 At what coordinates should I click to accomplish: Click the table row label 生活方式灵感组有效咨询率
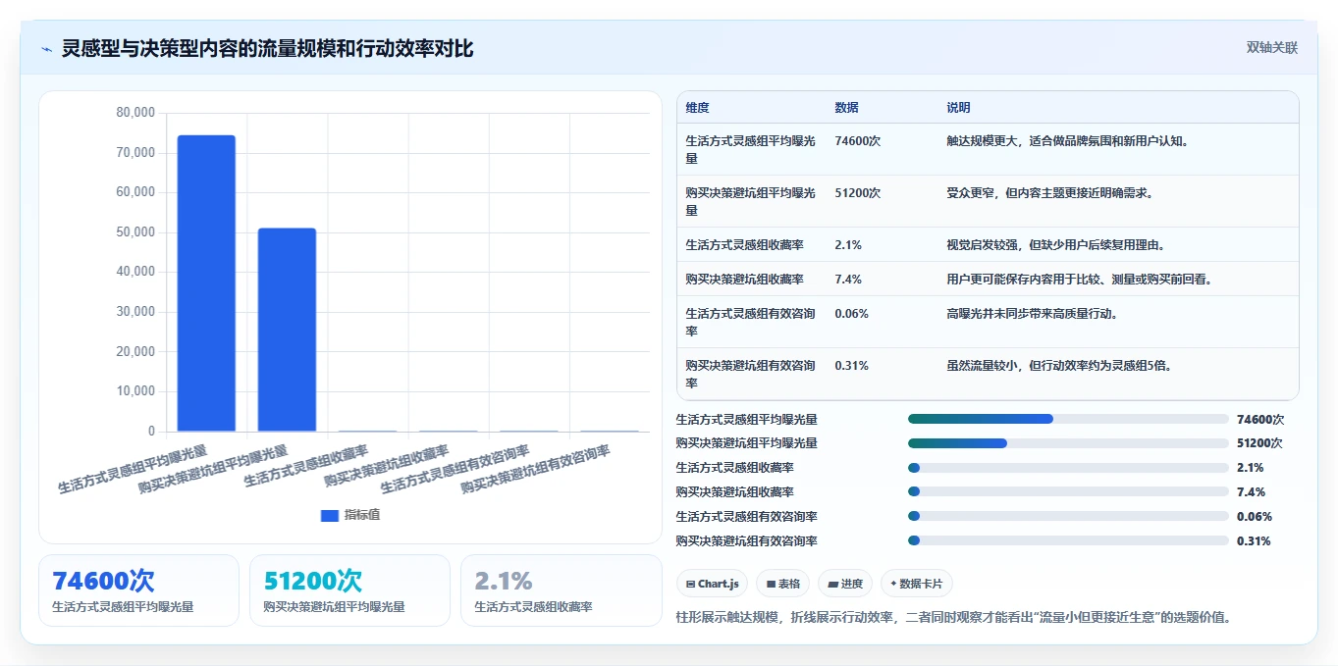pos(751,323)
